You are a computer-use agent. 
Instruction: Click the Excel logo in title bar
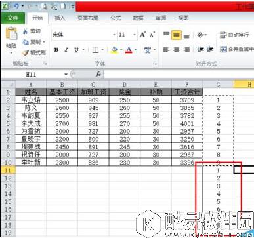[x=5, y=6]
